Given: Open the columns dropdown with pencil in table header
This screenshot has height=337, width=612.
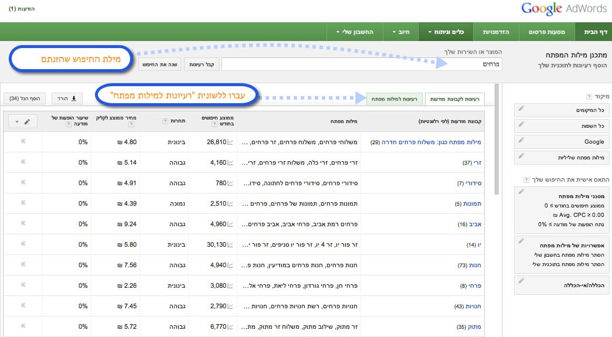Looking at the screenshot, I should point(24,121).
